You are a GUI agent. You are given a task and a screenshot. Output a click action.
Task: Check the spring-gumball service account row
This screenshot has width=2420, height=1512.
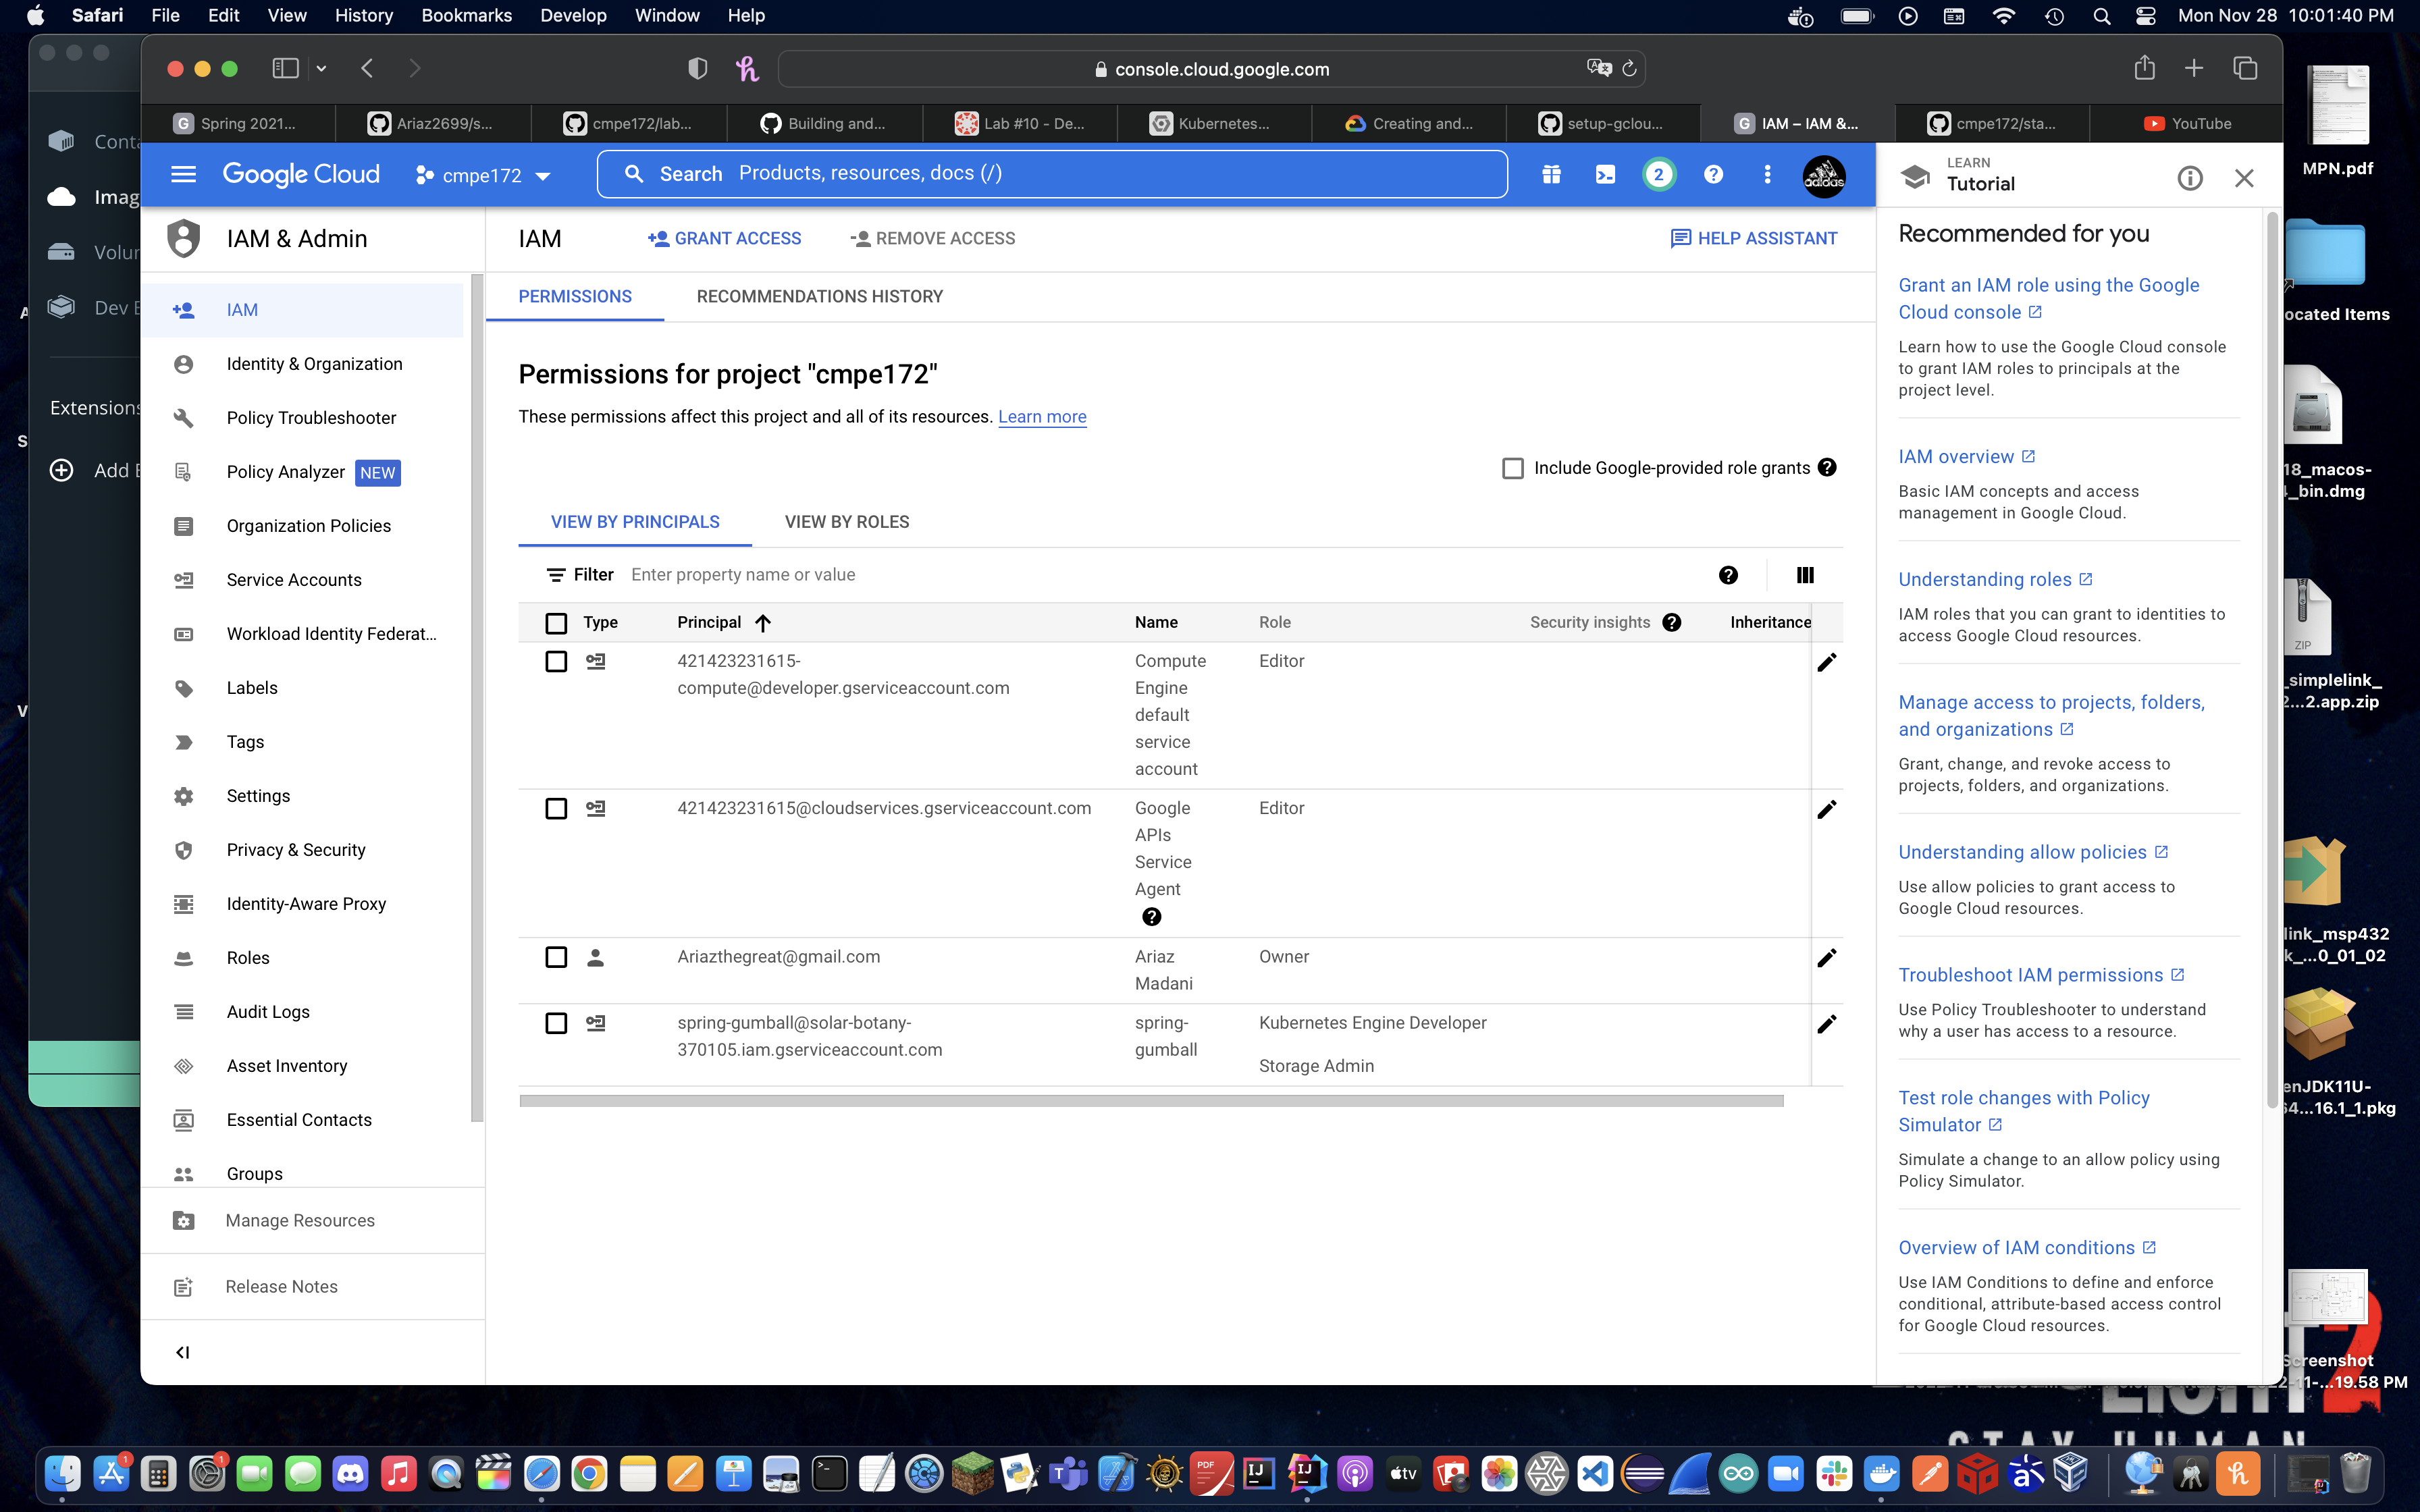556,1023
